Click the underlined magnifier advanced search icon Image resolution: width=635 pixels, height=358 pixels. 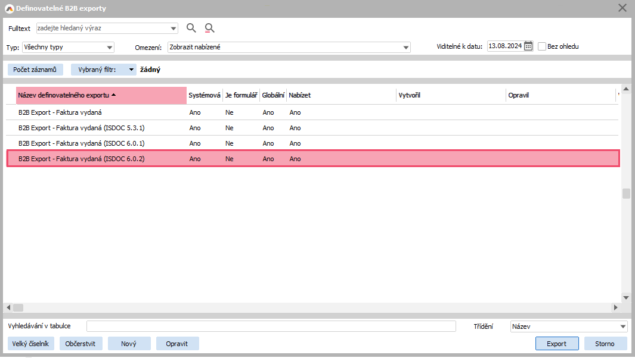209,28
